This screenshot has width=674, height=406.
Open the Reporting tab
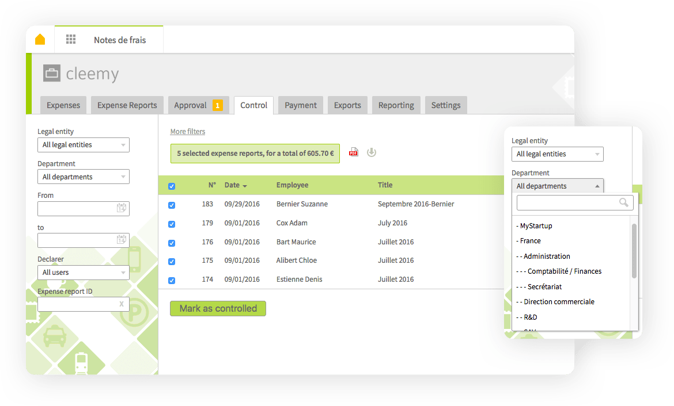396,105
